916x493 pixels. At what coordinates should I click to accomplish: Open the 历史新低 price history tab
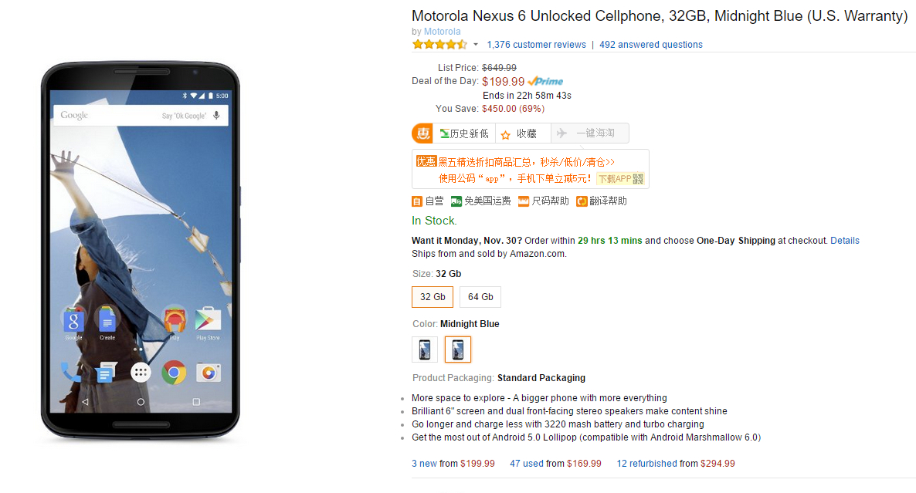pyautogui.click(x=464, y=133)
